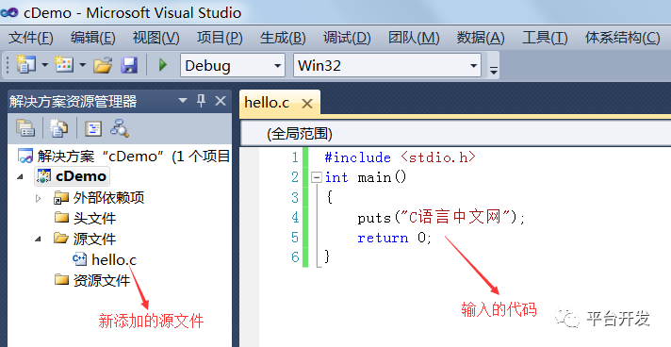The image size is (671, 347).
Task: Click the View Class Diagram icon
Action: pos(120,128)
